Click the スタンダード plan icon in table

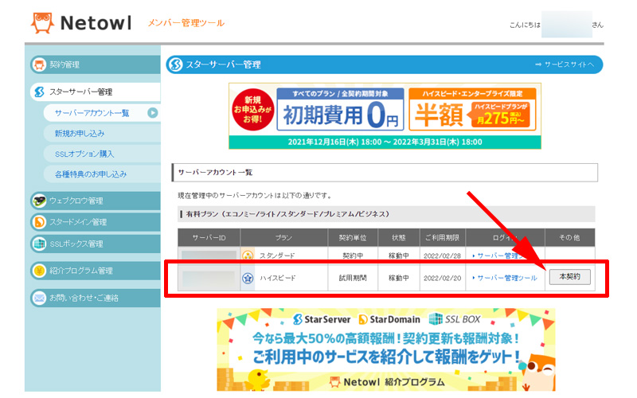pos(248,256)
